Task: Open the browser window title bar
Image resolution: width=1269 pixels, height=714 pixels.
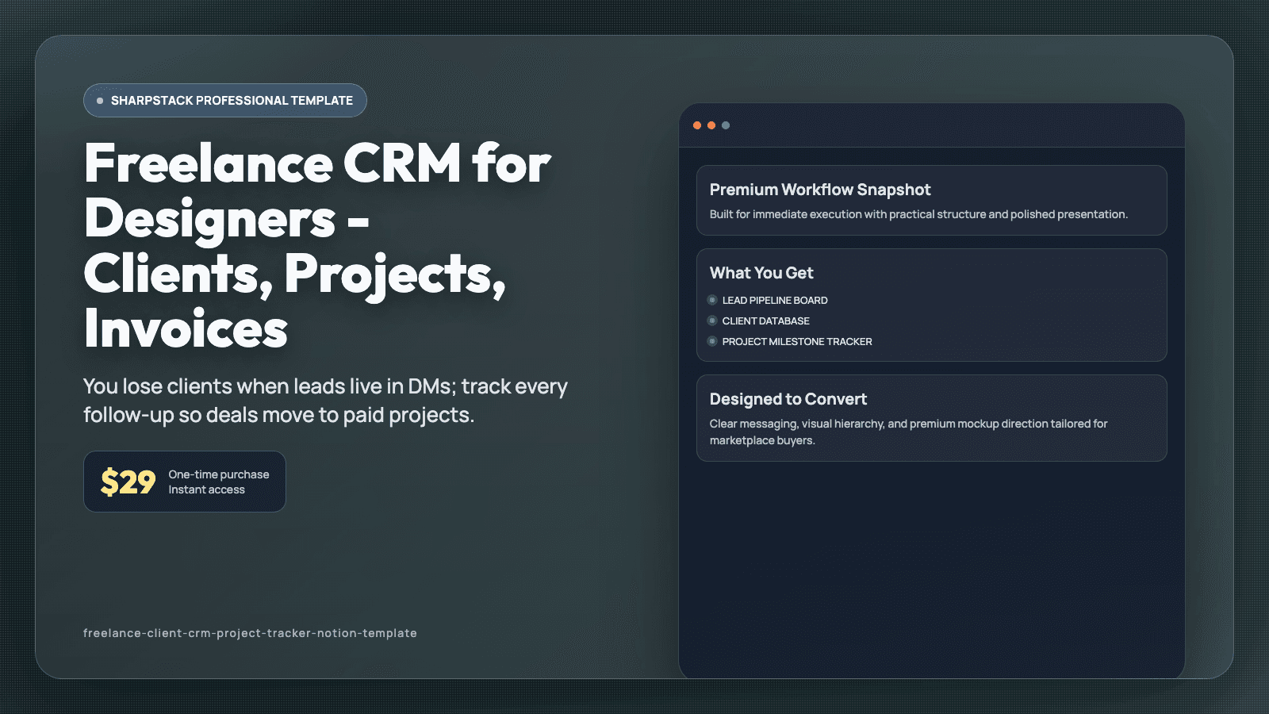Action: [x=932, y=125]
